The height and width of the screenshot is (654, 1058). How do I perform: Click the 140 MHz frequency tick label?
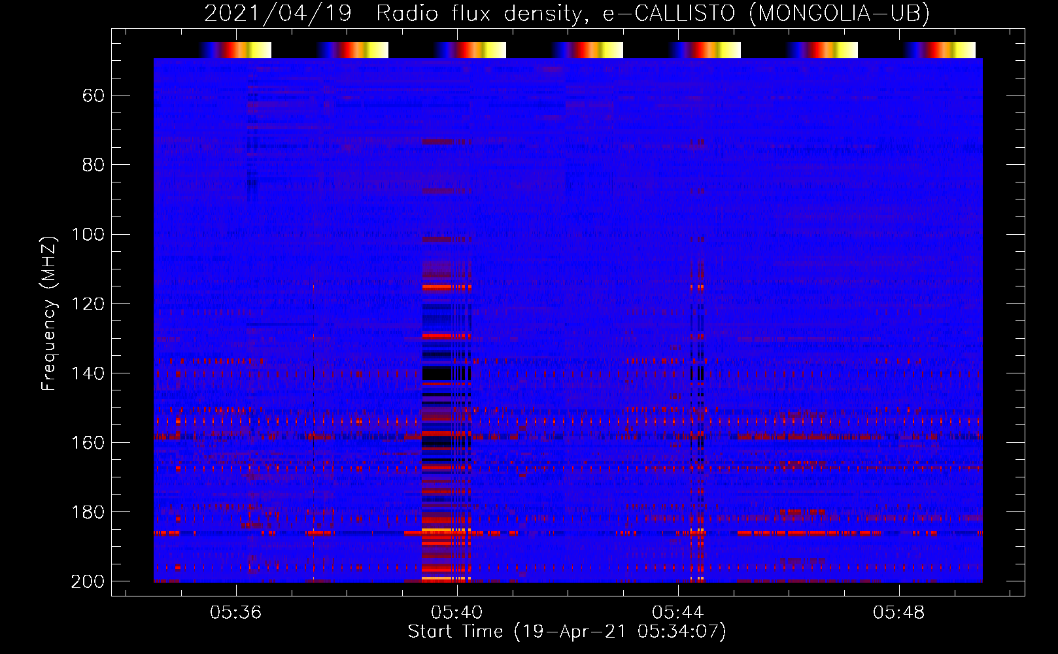[88, 373]
